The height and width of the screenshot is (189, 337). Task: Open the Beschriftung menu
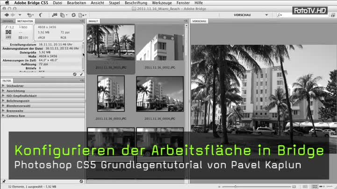(136, 3)
